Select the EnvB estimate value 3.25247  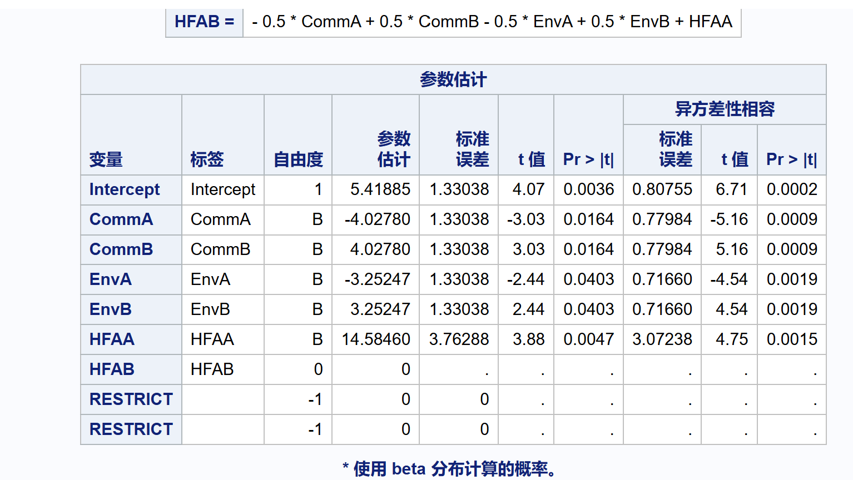click(x=380, y=309)
